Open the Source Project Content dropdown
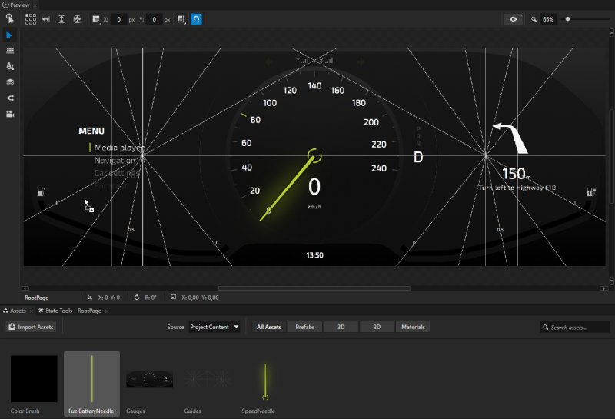 pyautogui.click(x=214, y=327)
